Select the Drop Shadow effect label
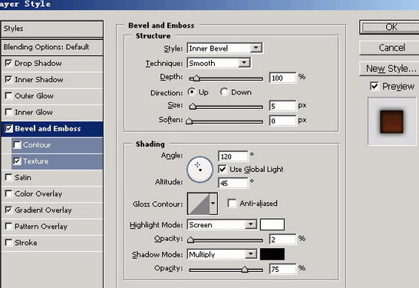This screenshot has width=419, height=288. tap(38, 64)
